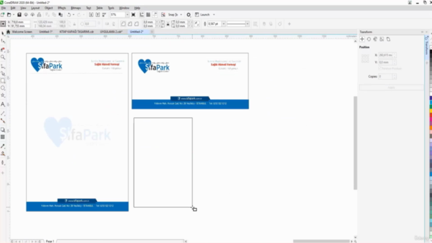The image size is (432, 243).
Task: Select the Size mode in the Transform docker
Action: pyautogui.click(x=381, y=39)
